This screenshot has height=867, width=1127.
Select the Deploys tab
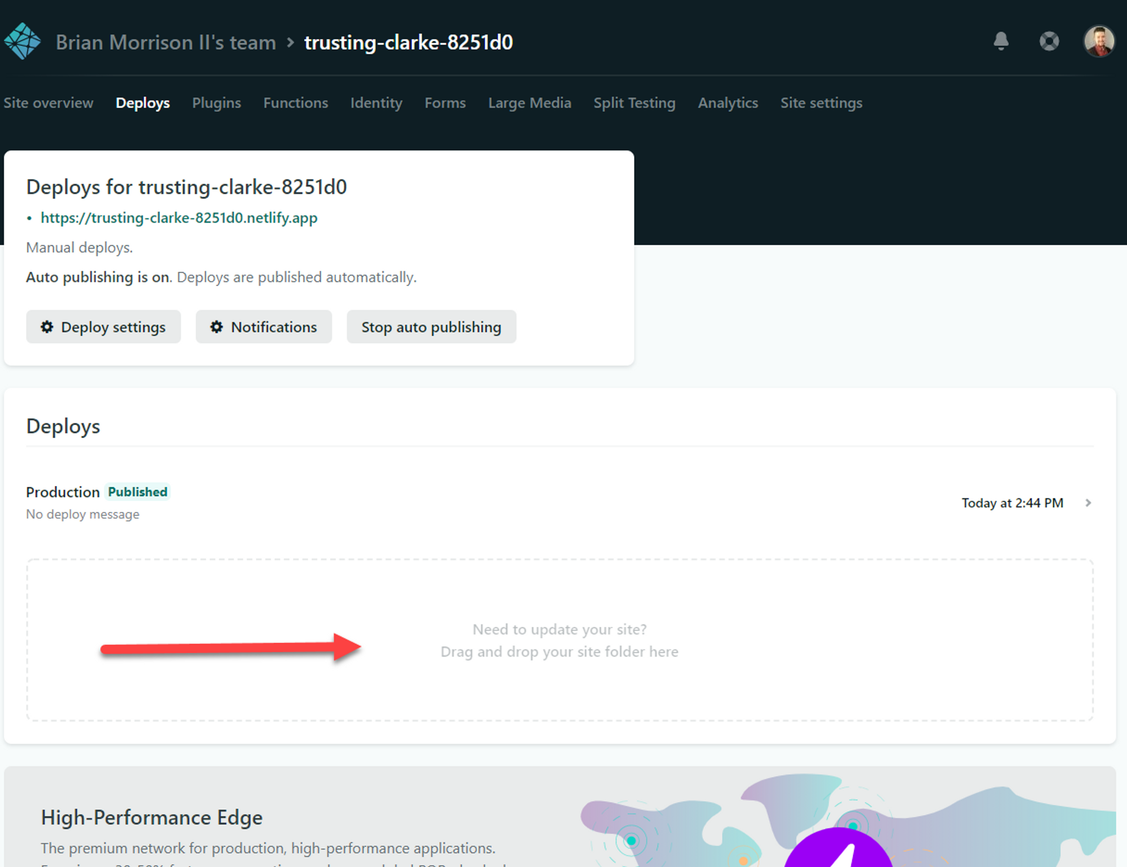click(x=143, y=103)
